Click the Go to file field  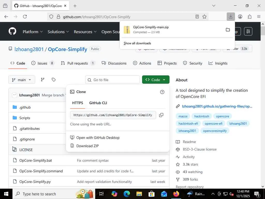click(x=113, y=80)
